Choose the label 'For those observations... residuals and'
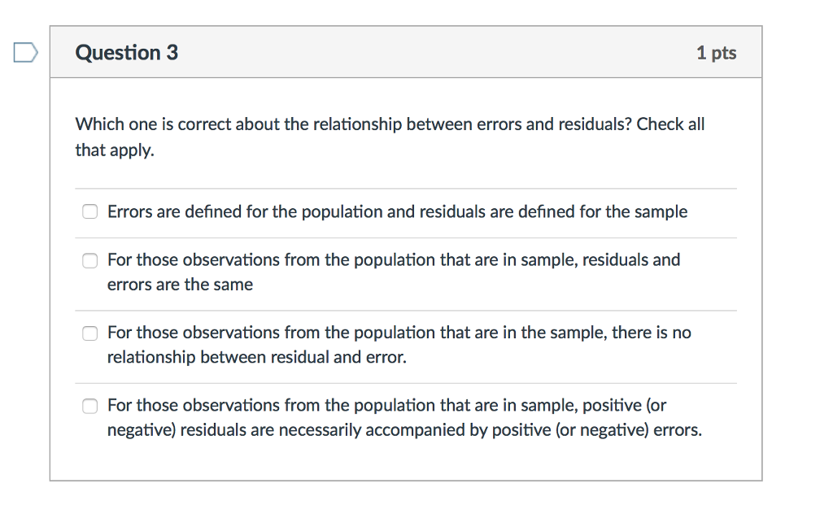Image resolution: width=833 pixels, height=514 pixels. [394, 259]
